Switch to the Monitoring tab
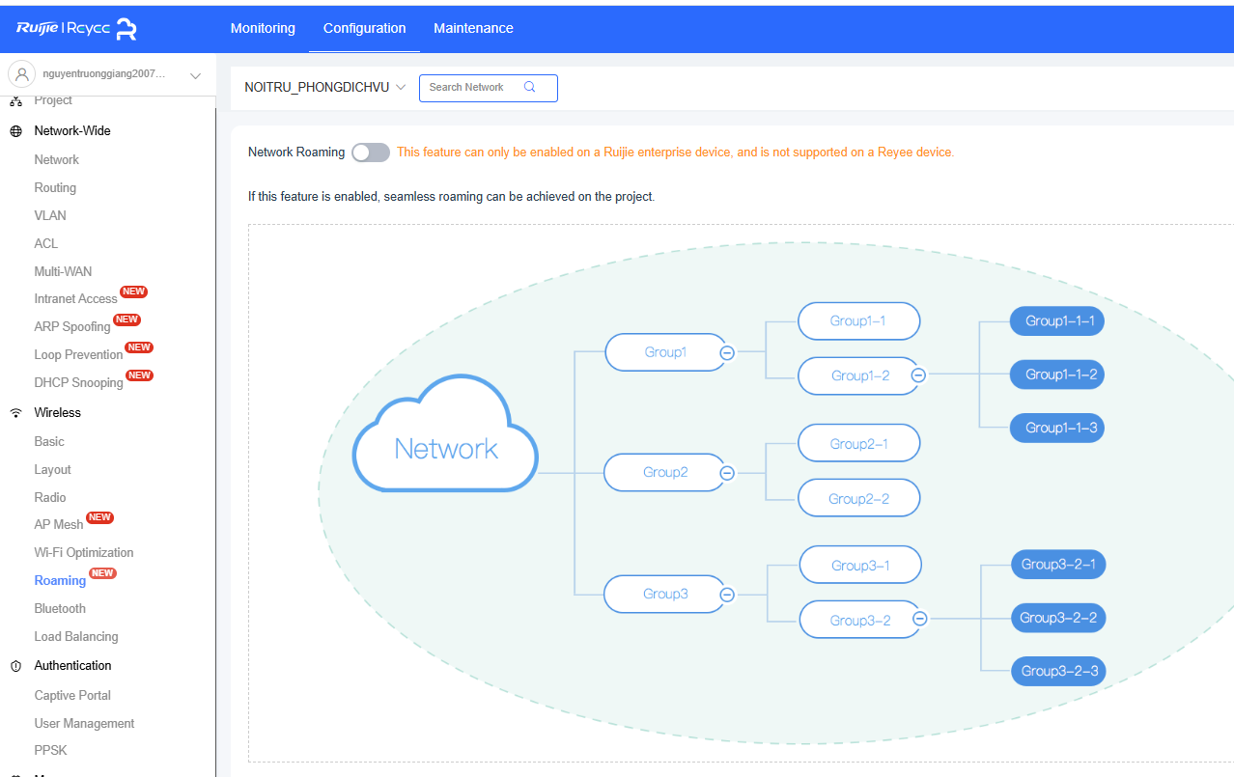The height and width of the screenshot is (777, 1234). [x=263, y=28]
